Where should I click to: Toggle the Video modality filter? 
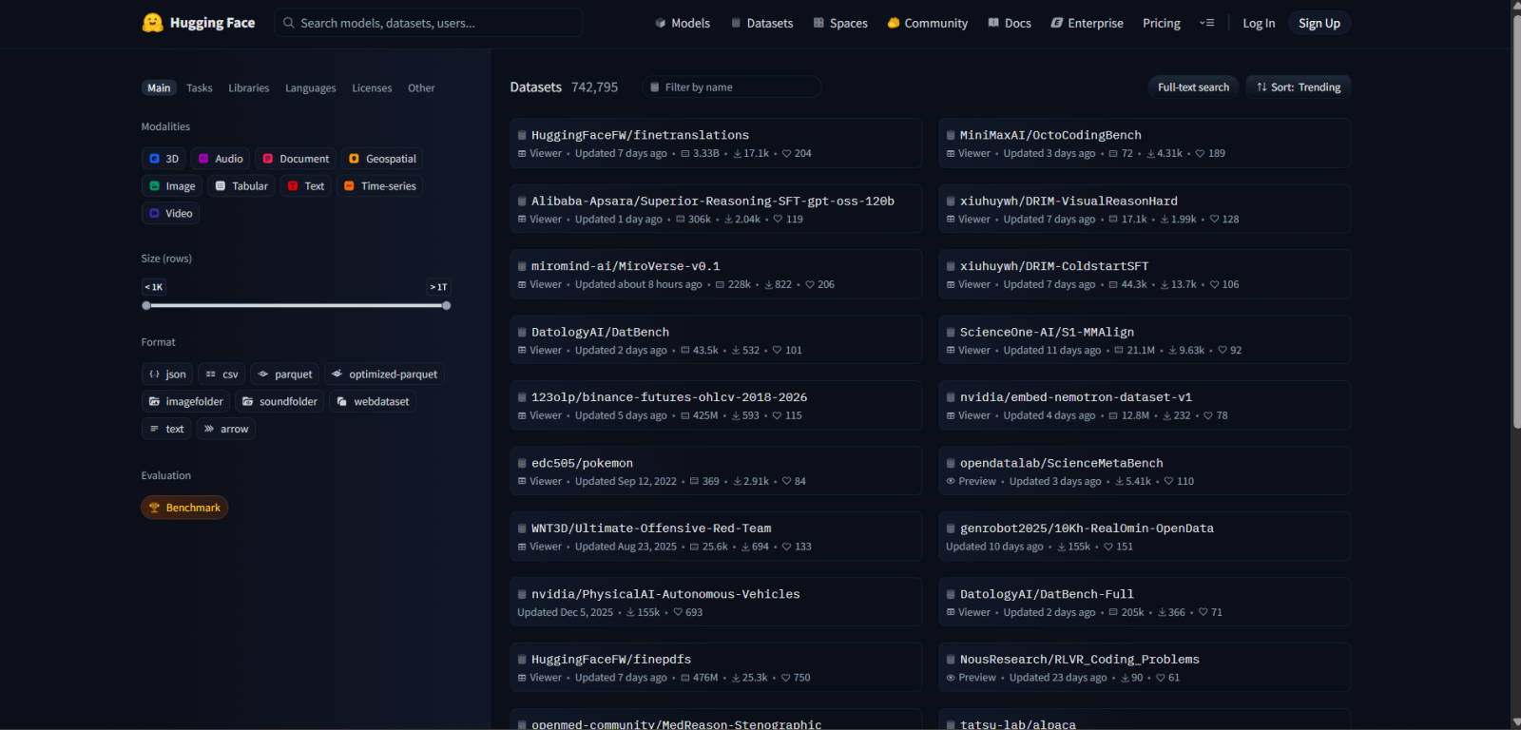point(170,214)
